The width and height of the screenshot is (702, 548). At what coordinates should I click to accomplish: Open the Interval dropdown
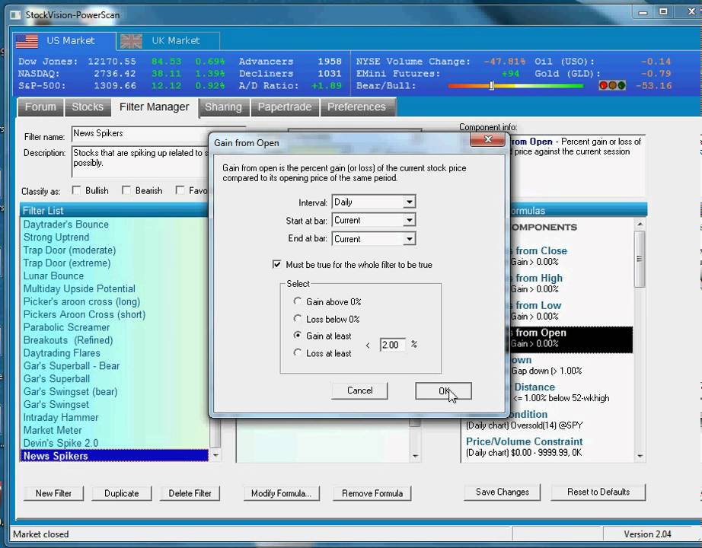tap(409, 202)
